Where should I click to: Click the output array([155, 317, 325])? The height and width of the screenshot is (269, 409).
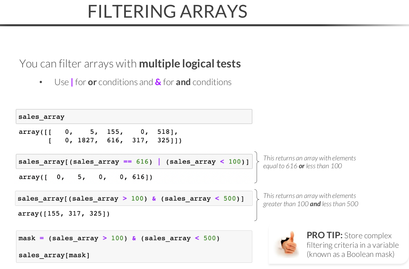[x=64, y=214]
